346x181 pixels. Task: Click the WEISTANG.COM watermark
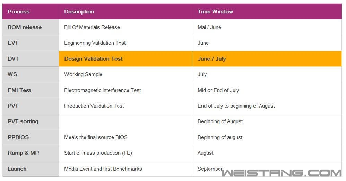click(282, 173)
